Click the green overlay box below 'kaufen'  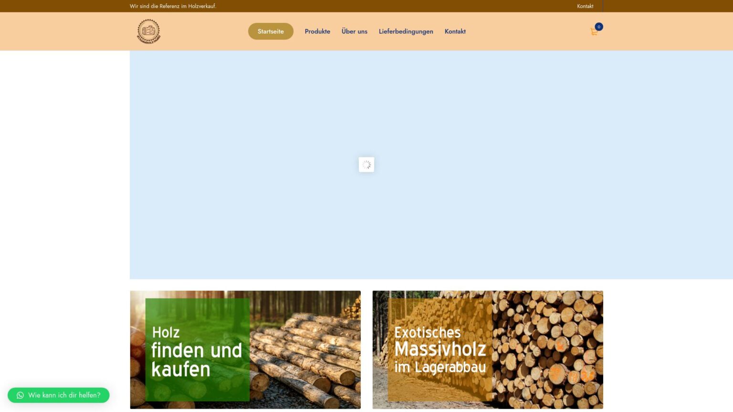click(197, 391)
